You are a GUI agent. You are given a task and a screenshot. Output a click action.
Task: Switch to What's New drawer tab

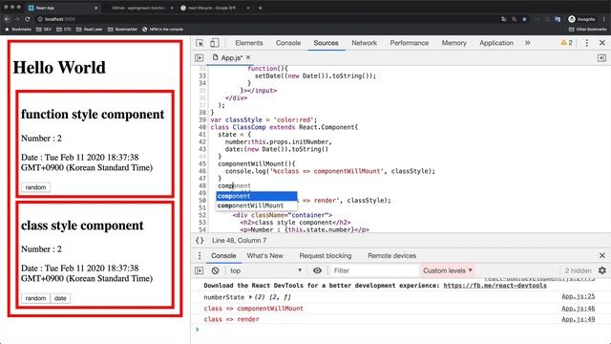[265, 256]
